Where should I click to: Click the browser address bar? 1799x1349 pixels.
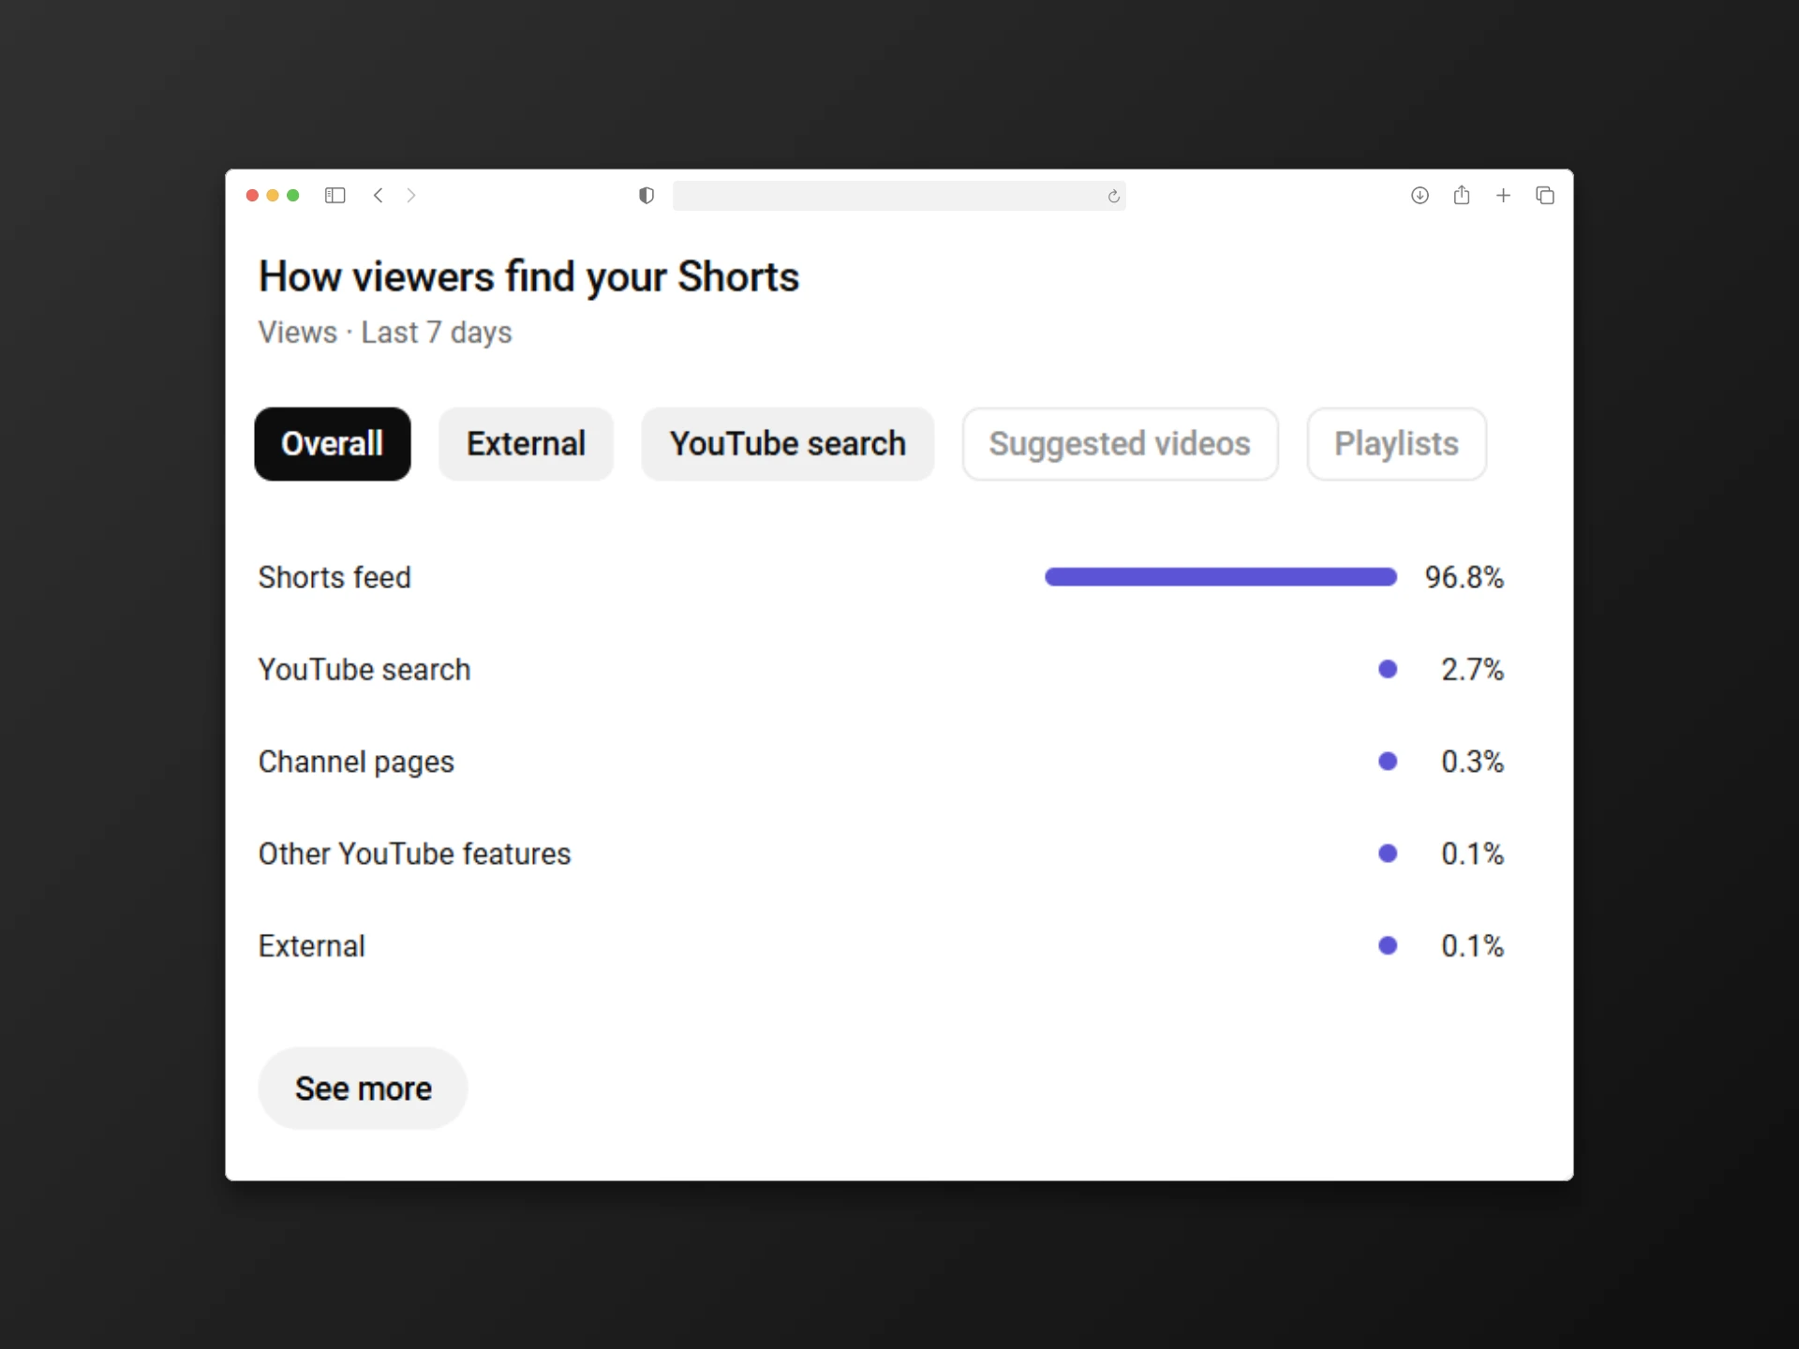(x=890, y=196)
